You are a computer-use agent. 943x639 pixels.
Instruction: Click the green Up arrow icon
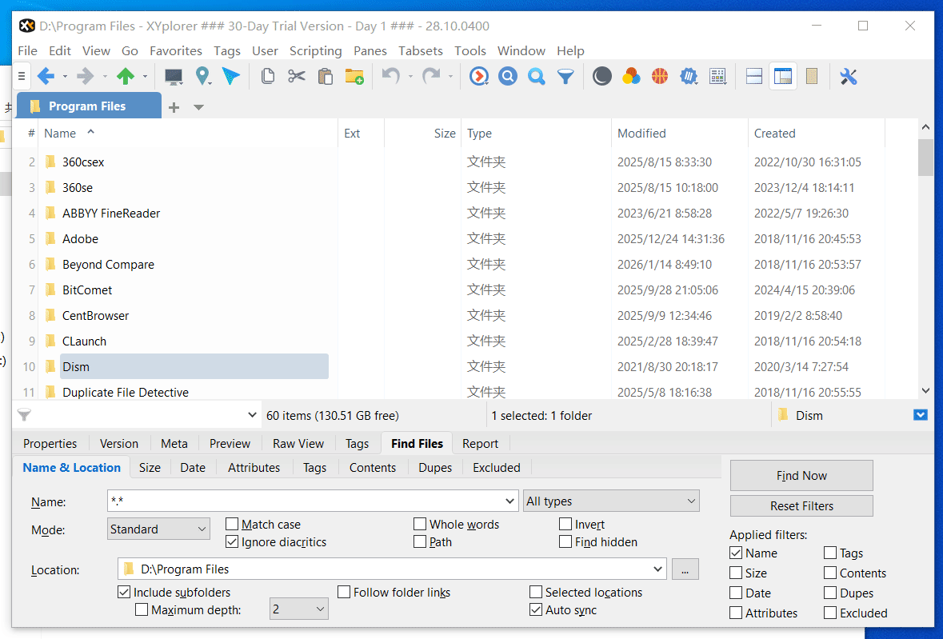pyautogui.click(x=126, y=77)
